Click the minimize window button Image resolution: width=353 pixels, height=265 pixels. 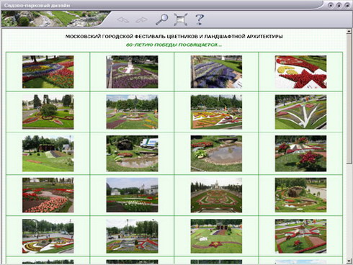click(331, 5)
